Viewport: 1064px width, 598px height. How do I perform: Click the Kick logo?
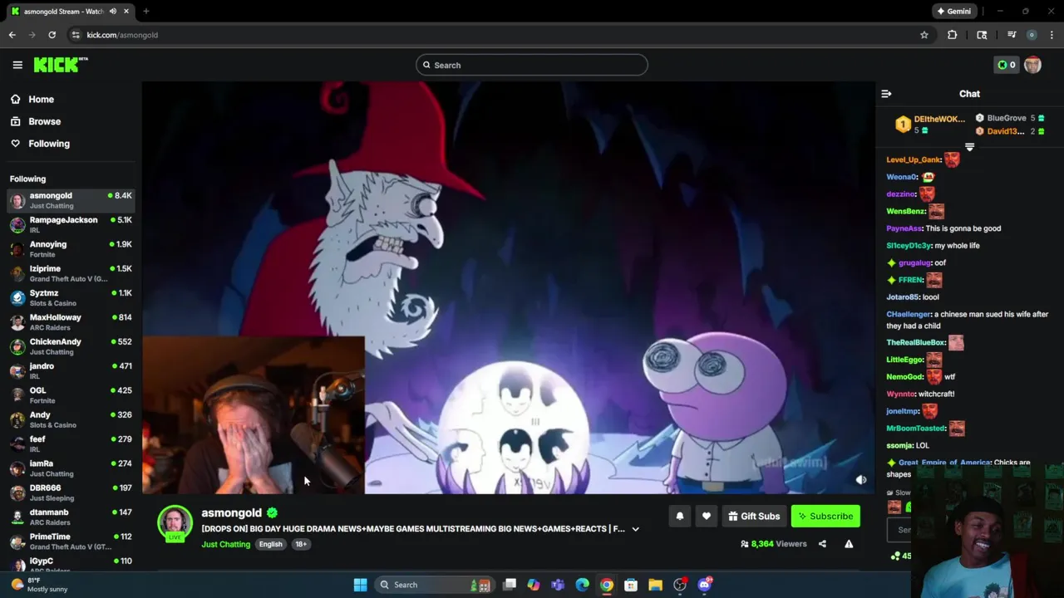click(x=61, y=65)
